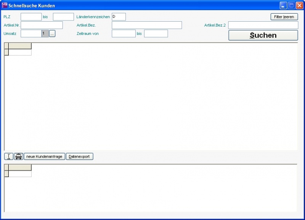Click the application icon in title bar
The width and height of the screenshot is (305, 220).
[x=5, y=6]
